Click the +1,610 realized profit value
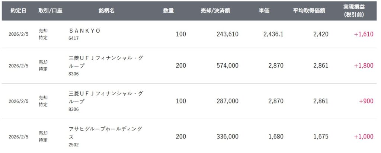 [364, 34]
